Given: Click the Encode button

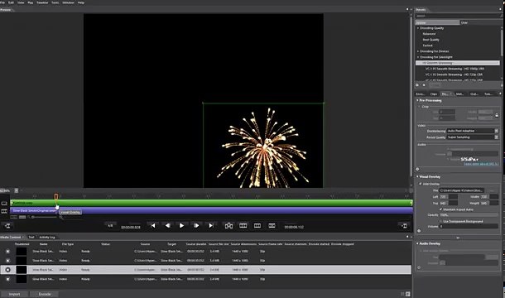Looking at the screenshot, I should pos(45,294).
